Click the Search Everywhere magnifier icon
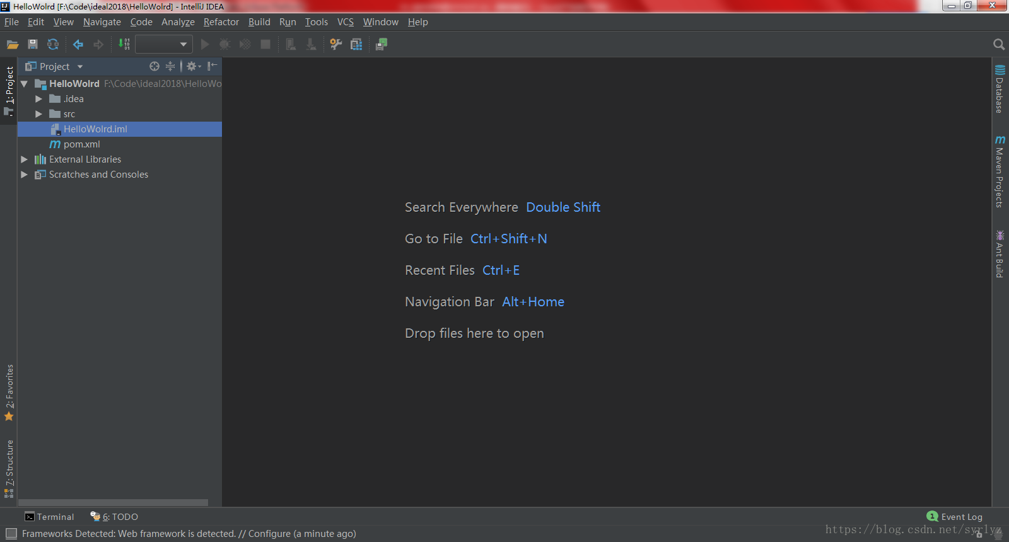The image size is (1009, 542). tap(998, 44)
